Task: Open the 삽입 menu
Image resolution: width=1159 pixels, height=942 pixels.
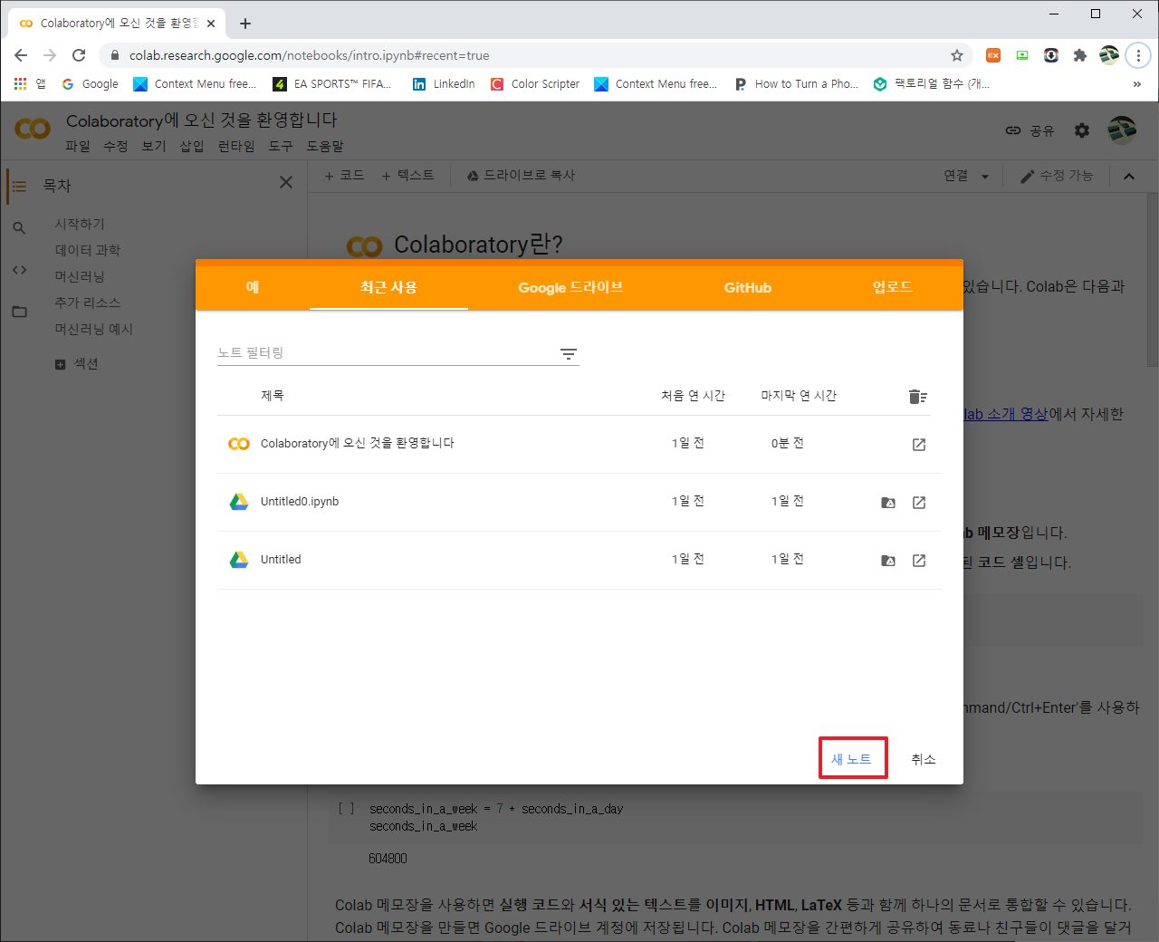Action: click(x=192, y=146)
